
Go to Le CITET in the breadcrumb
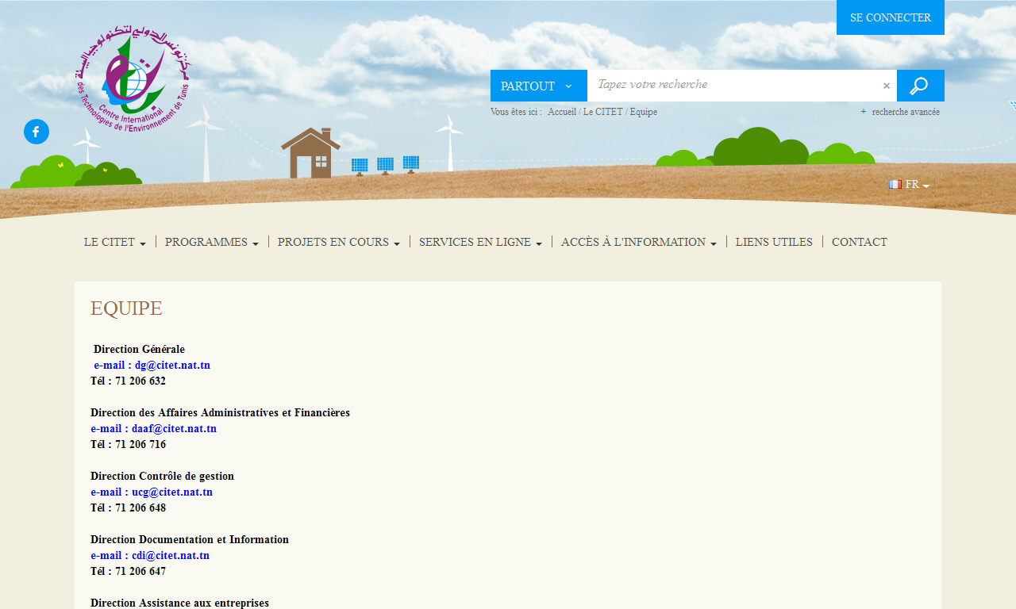point(602,112)
